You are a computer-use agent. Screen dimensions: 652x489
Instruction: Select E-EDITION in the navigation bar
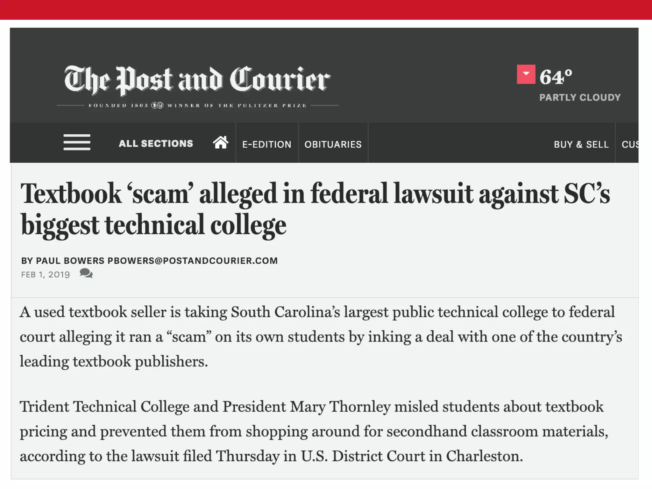tap(267, 145)
